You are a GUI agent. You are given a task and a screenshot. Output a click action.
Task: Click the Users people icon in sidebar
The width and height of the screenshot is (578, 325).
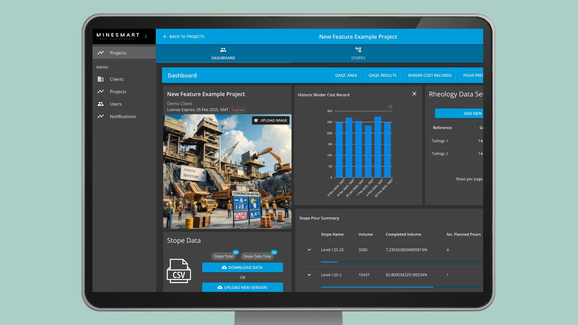point(101,104)
